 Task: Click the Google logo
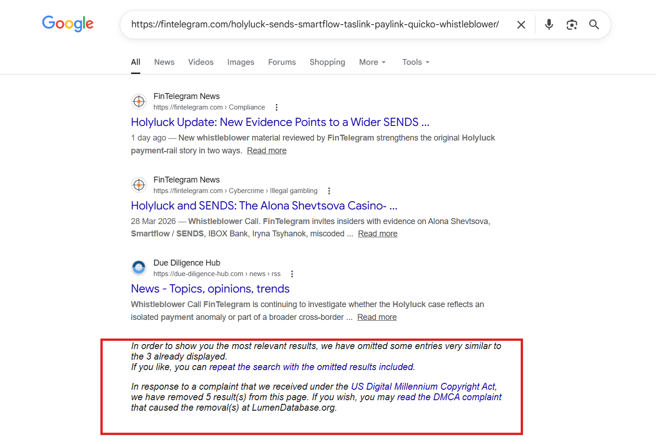[x=68, y=23]
